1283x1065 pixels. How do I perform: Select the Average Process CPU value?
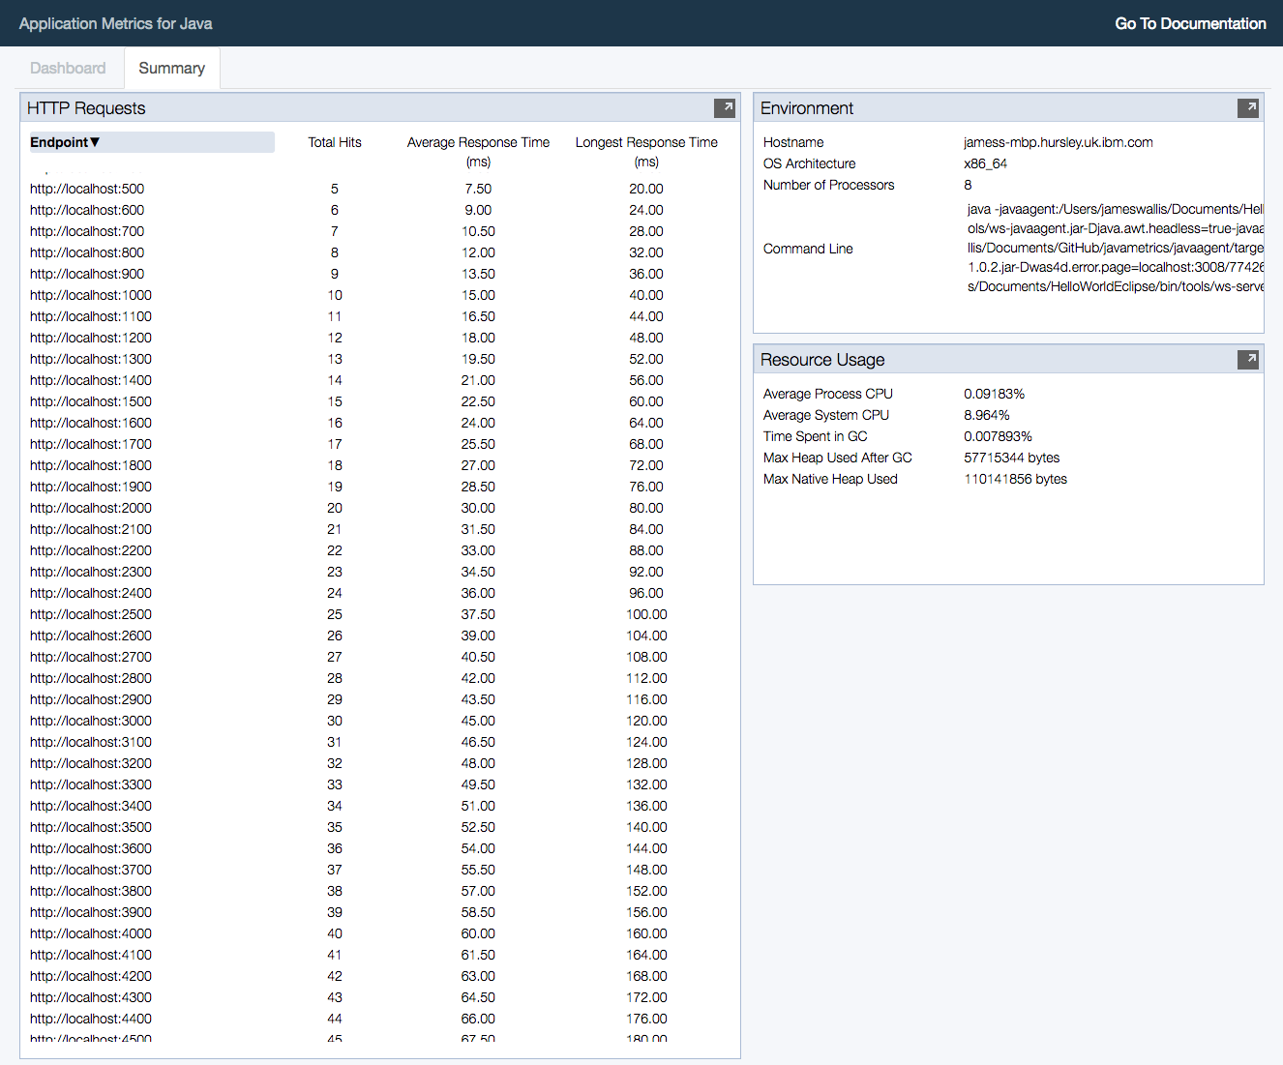point(994,394)
